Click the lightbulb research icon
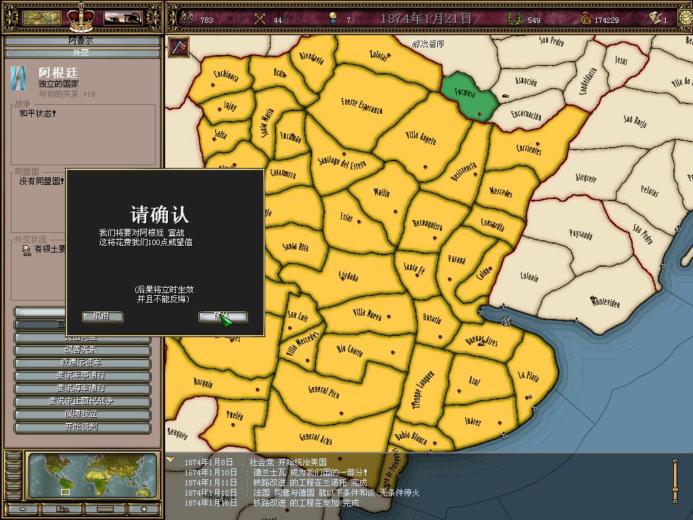The height and width of the screenshot is (520, 693). (x=333, y=18)
